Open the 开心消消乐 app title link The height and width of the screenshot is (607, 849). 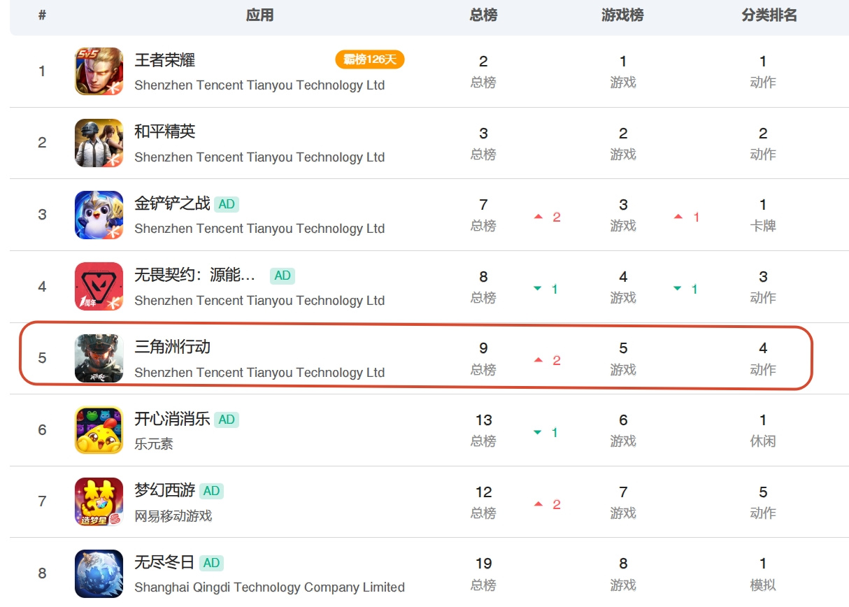(x=173, y=419)
